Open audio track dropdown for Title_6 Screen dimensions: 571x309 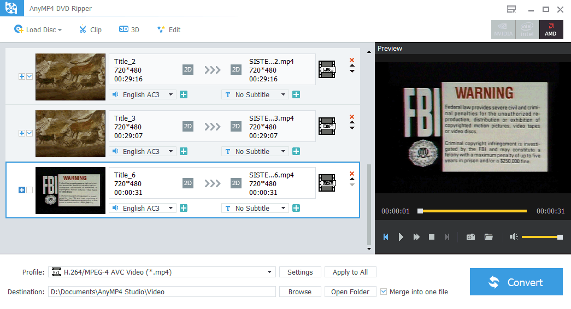143,208
